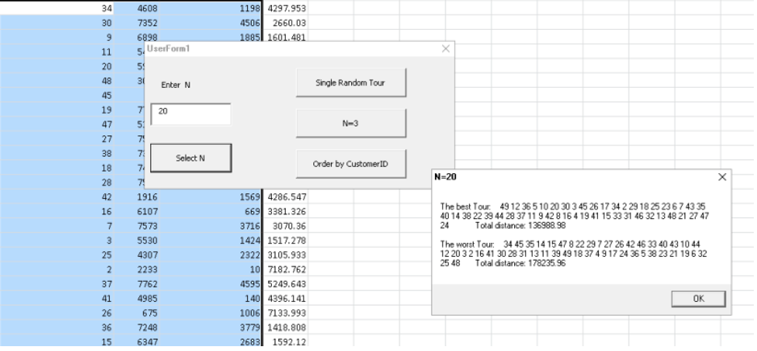The image size is (757, 351).
Task: Select the cell containing 669
Action: 211,212
